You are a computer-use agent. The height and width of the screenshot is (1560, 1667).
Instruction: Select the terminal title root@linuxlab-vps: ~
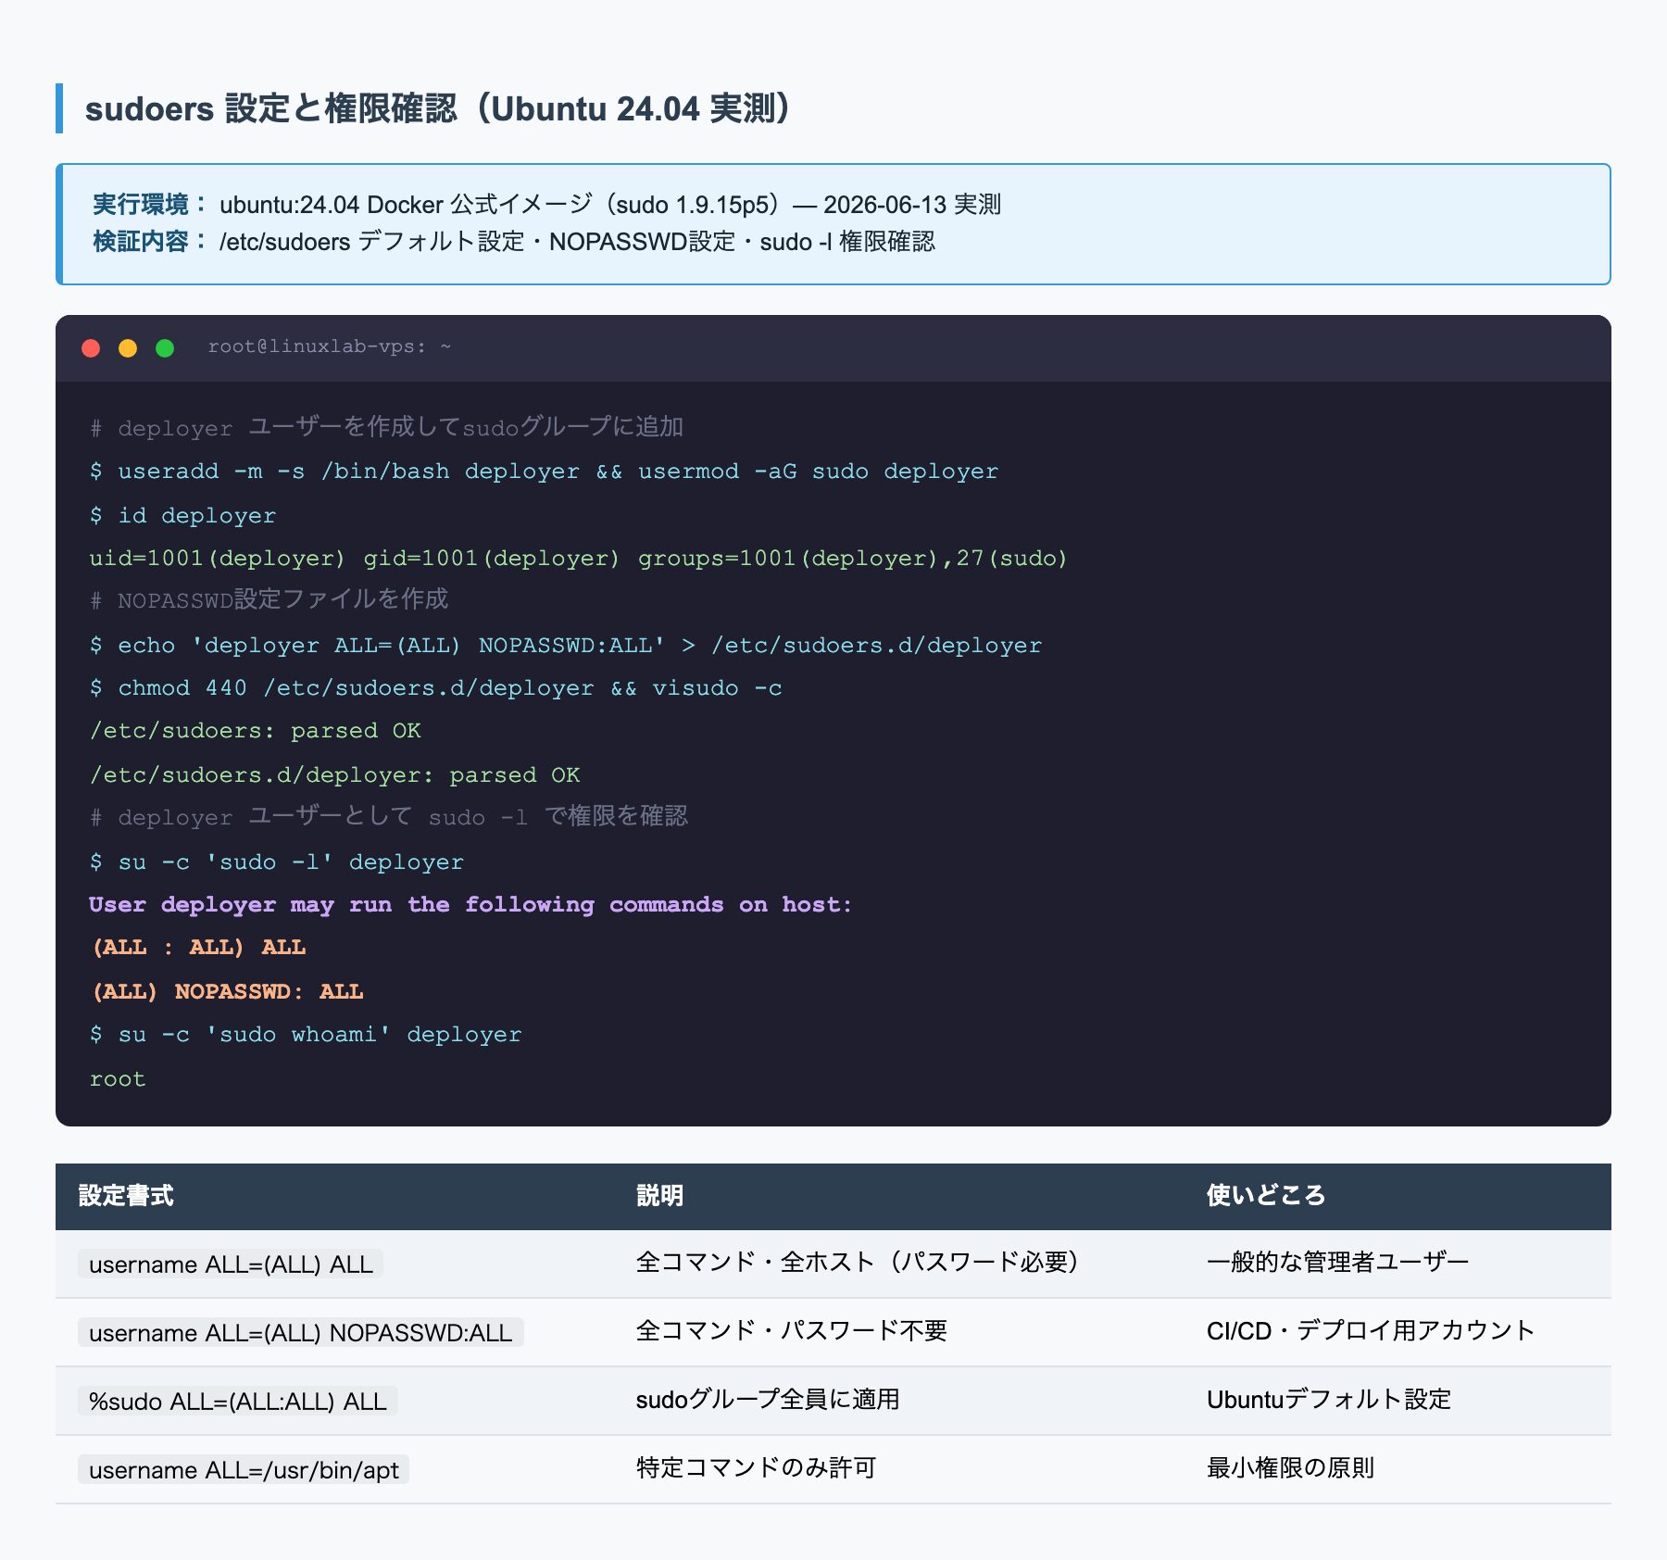tap(329, 346)
